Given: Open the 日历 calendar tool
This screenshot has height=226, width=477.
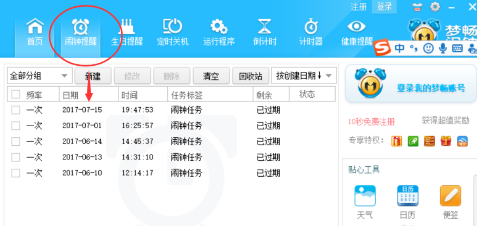Looking at the screenshot, I should pos(408,202).
